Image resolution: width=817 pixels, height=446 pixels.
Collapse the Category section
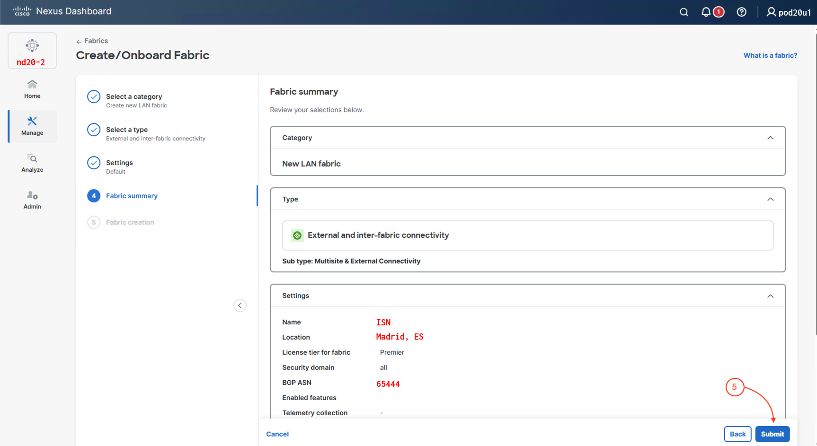tap(770, 138)
